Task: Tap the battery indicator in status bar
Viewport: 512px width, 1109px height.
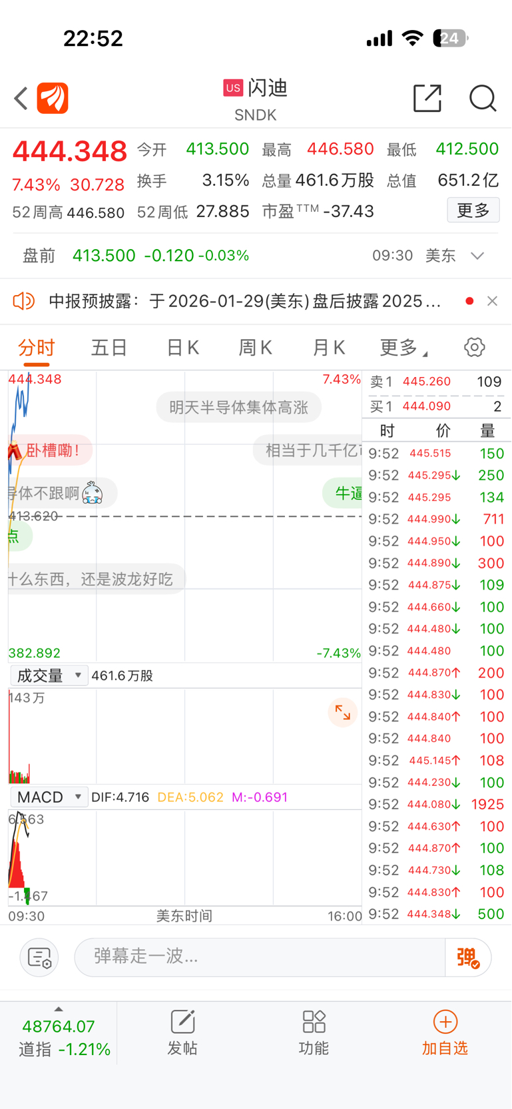Action: 451,38
